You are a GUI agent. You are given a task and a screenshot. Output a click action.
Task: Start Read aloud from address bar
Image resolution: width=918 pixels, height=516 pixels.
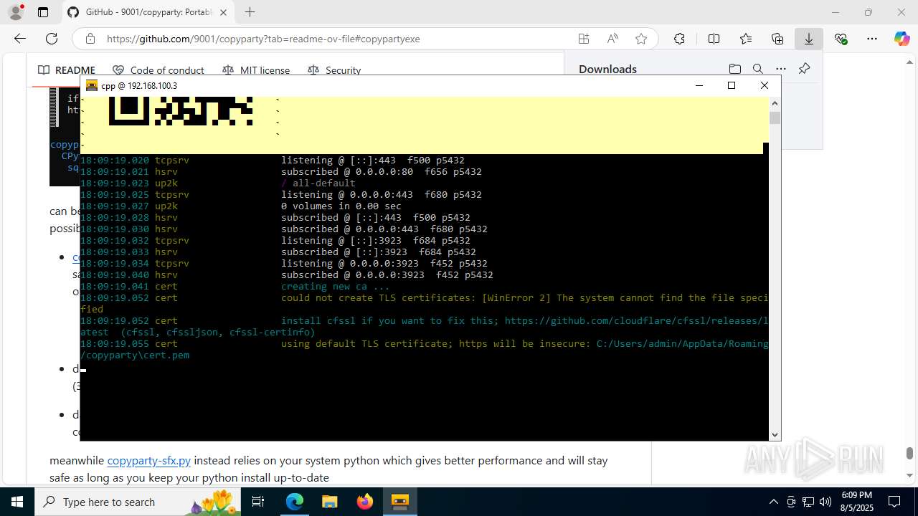click(612, 39)
